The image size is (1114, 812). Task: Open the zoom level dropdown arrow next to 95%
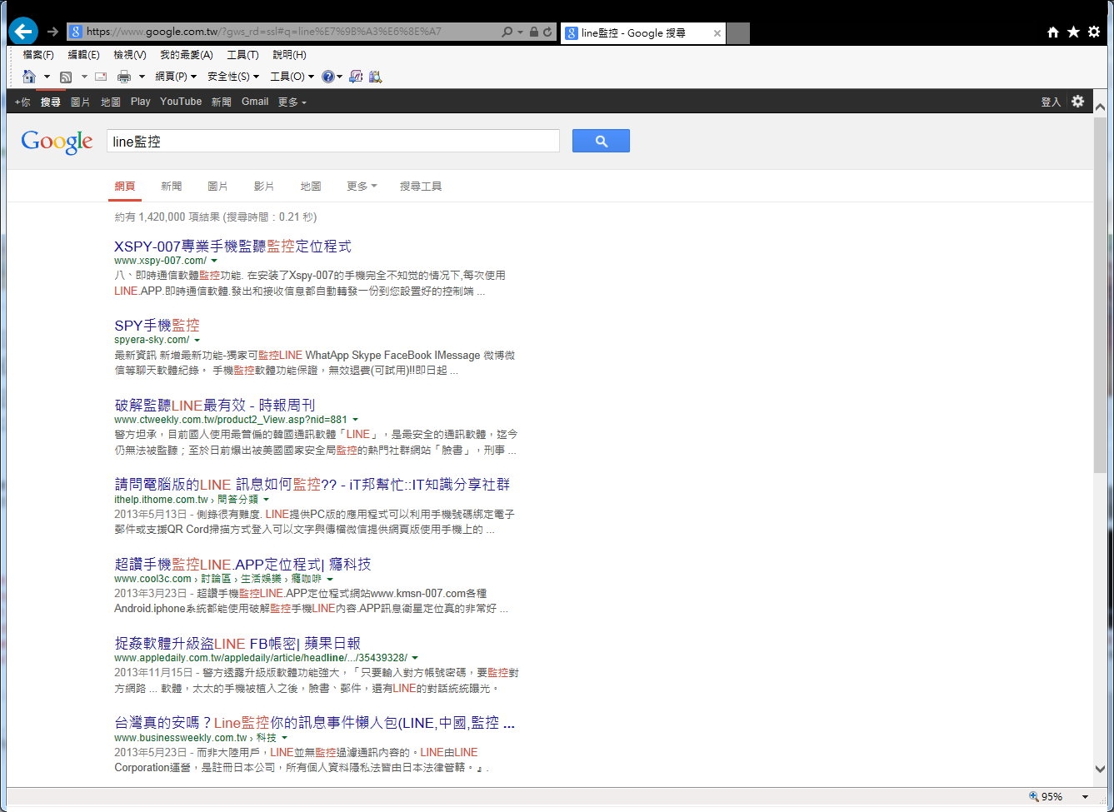[x=1085, y=797]
